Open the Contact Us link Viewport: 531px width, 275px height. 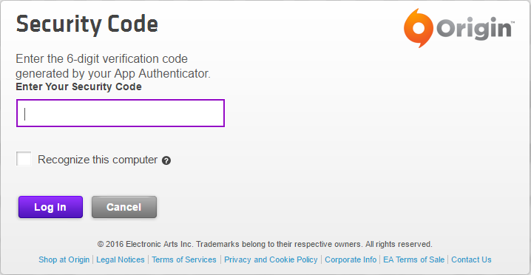point(471,259)
